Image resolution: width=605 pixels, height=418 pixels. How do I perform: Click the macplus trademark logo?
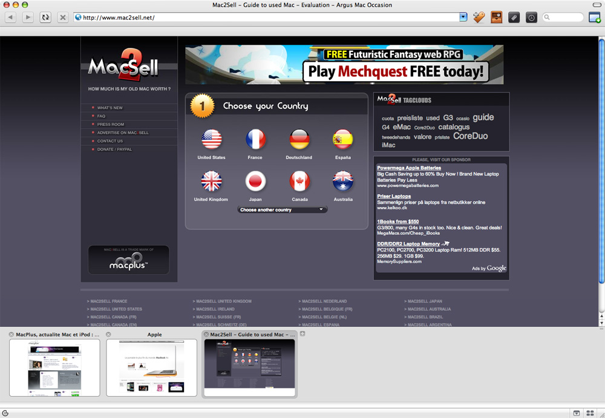tap(128, 260)
